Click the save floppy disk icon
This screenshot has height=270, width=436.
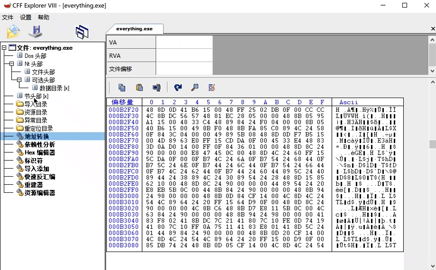click(x=36, y=32)
